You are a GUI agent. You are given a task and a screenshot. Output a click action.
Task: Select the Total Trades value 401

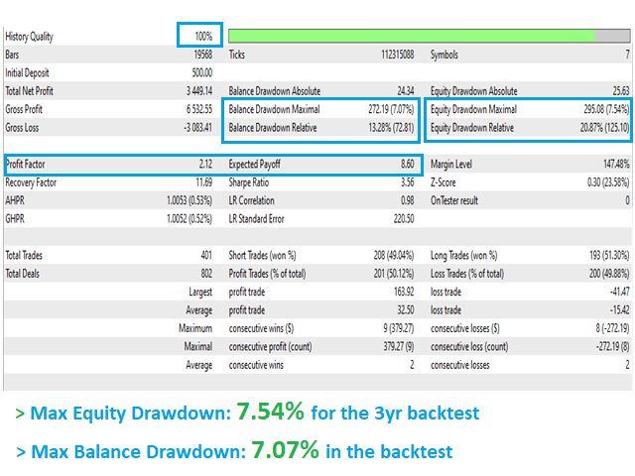[x=206, y=255]
